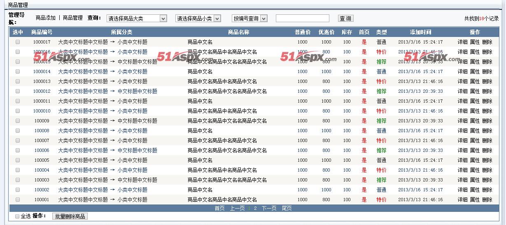
Task: Open 属性 for product 1000012
Action: click(475, 91)
